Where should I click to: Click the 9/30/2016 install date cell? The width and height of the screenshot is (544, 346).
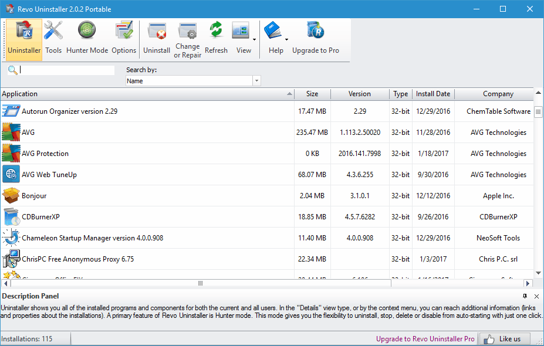tap(433, 175)
